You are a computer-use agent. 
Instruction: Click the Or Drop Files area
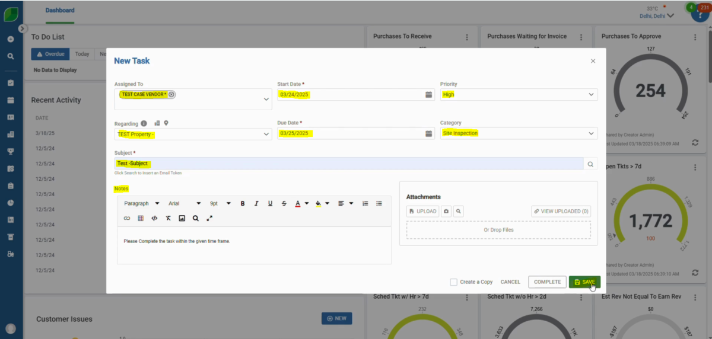tap(498, 230)
